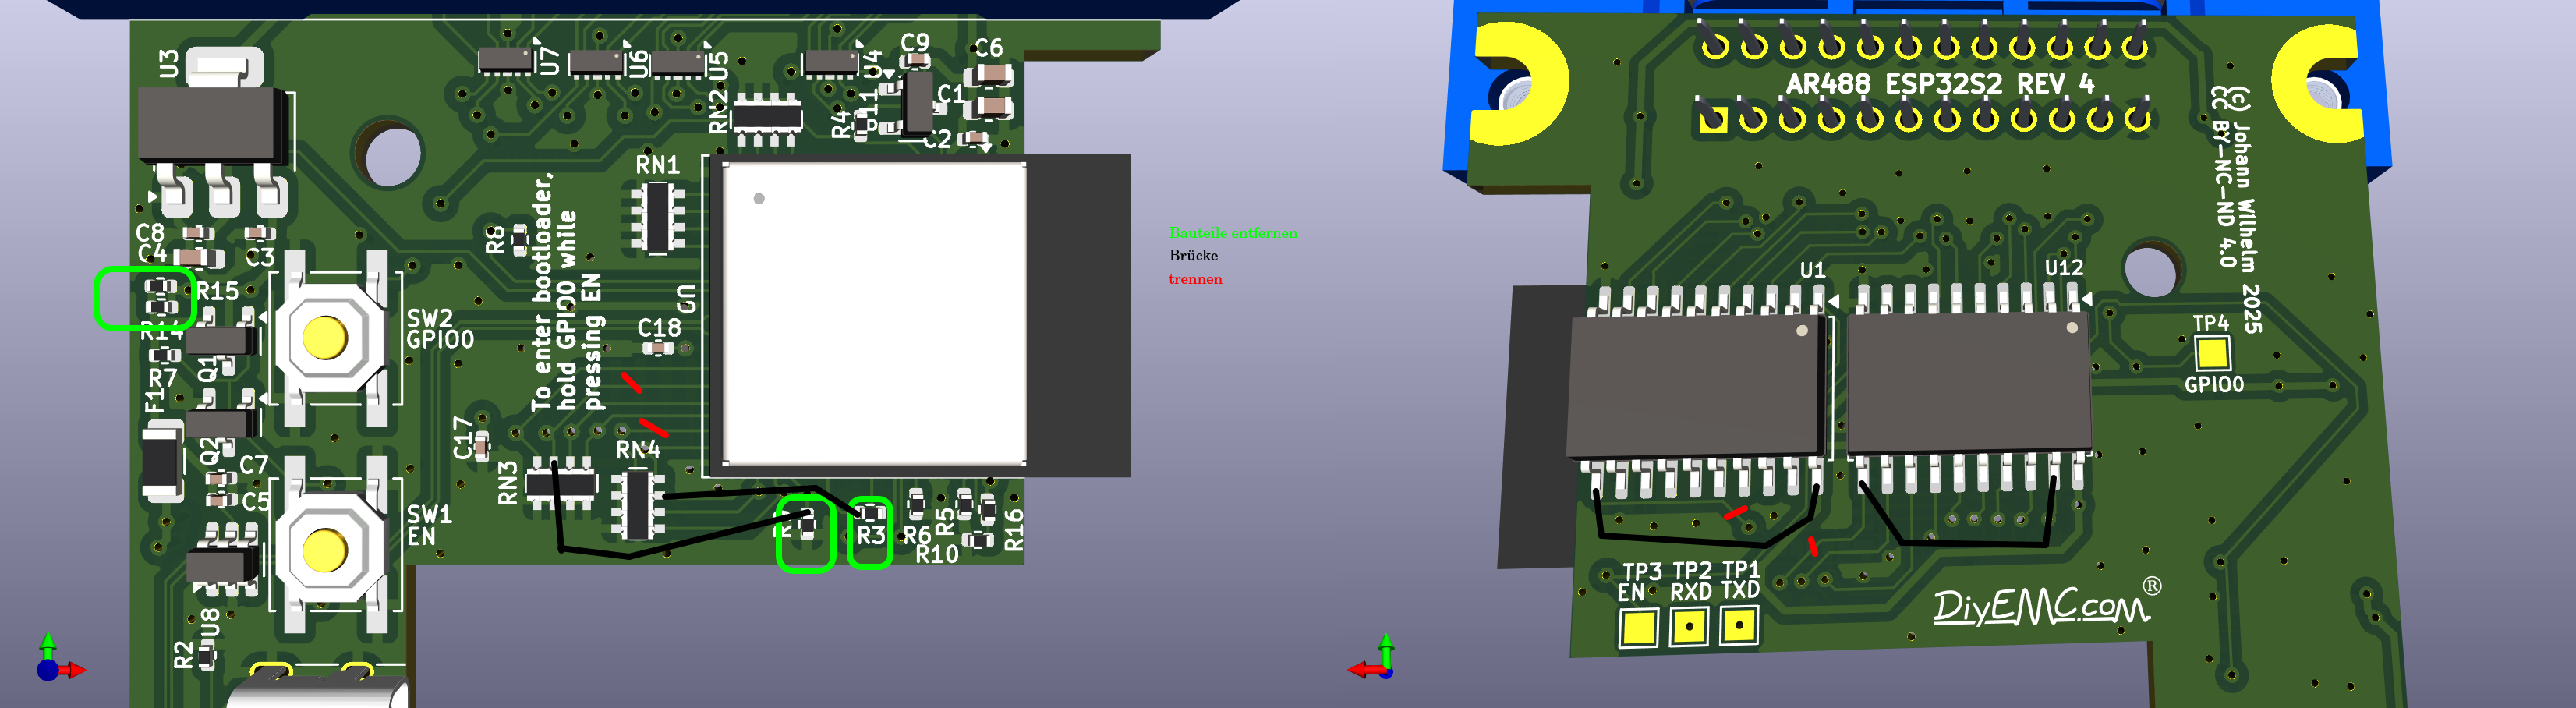Click the white ESP32 module shield

pos(874,314)
